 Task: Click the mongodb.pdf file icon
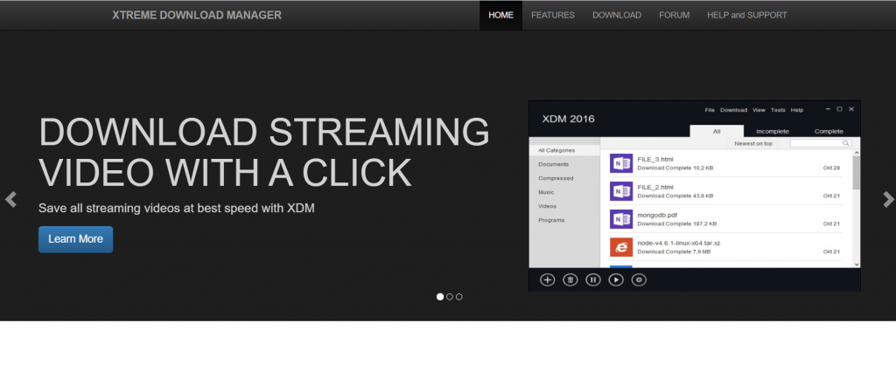point(621,219)
